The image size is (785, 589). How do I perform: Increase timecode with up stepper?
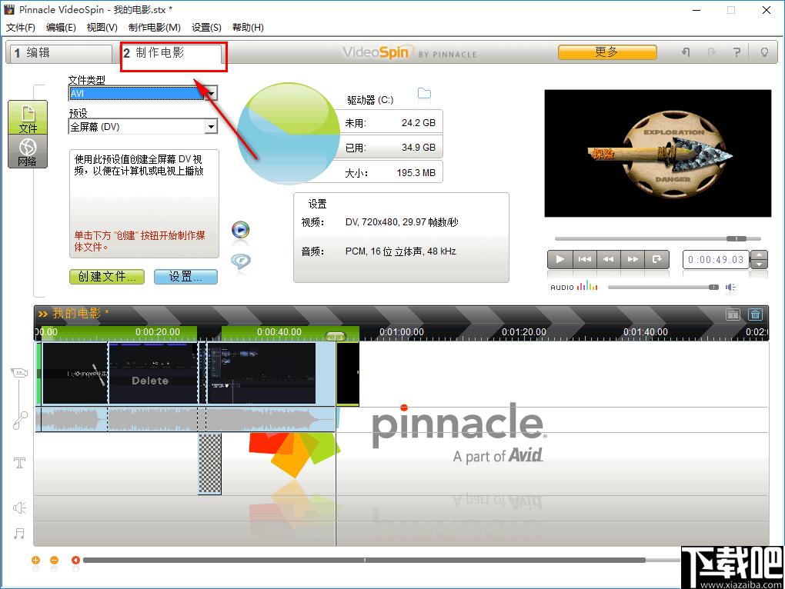(760, 255)
